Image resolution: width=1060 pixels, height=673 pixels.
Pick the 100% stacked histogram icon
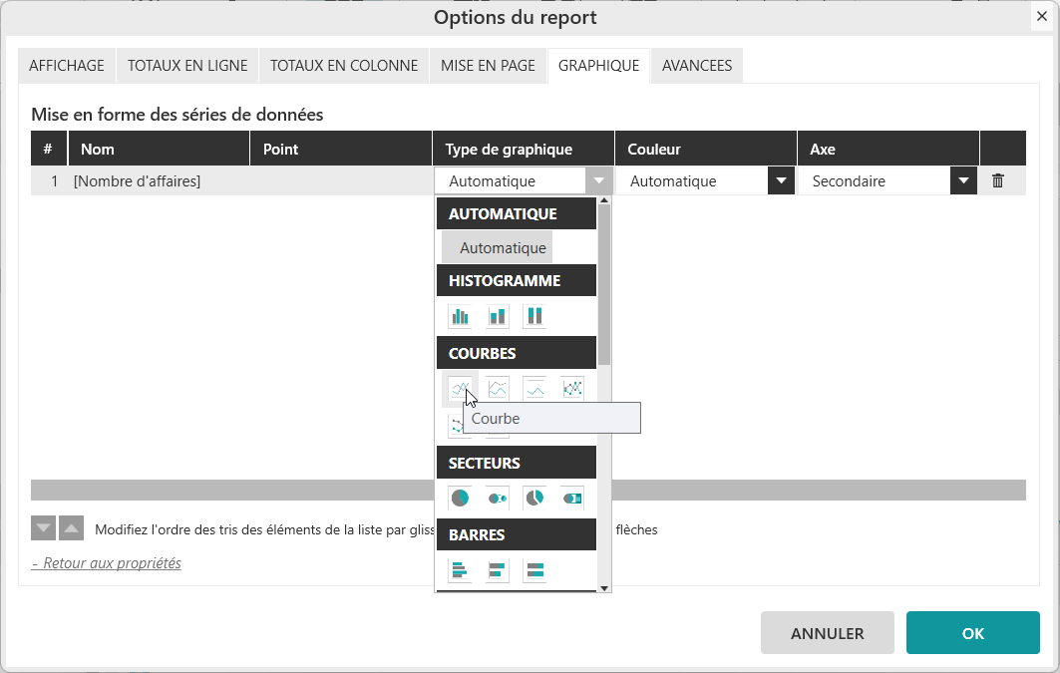534,317
